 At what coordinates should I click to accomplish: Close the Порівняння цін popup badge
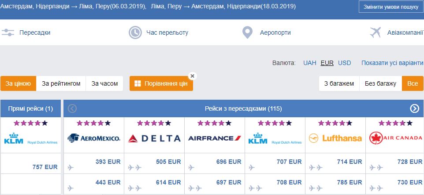click(192, 76)
